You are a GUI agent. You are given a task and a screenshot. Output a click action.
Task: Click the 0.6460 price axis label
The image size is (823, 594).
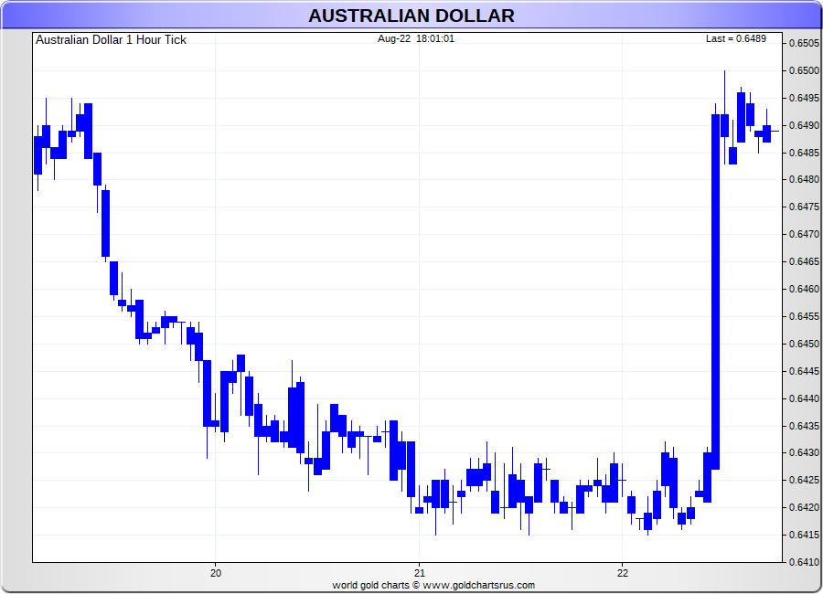click(804, 289)
